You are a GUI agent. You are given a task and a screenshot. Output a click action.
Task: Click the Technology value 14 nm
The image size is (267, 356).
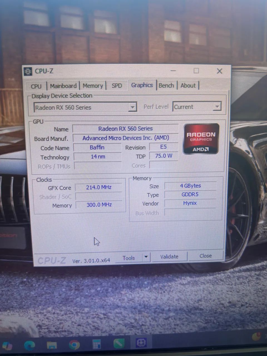(x=98, y=157)
